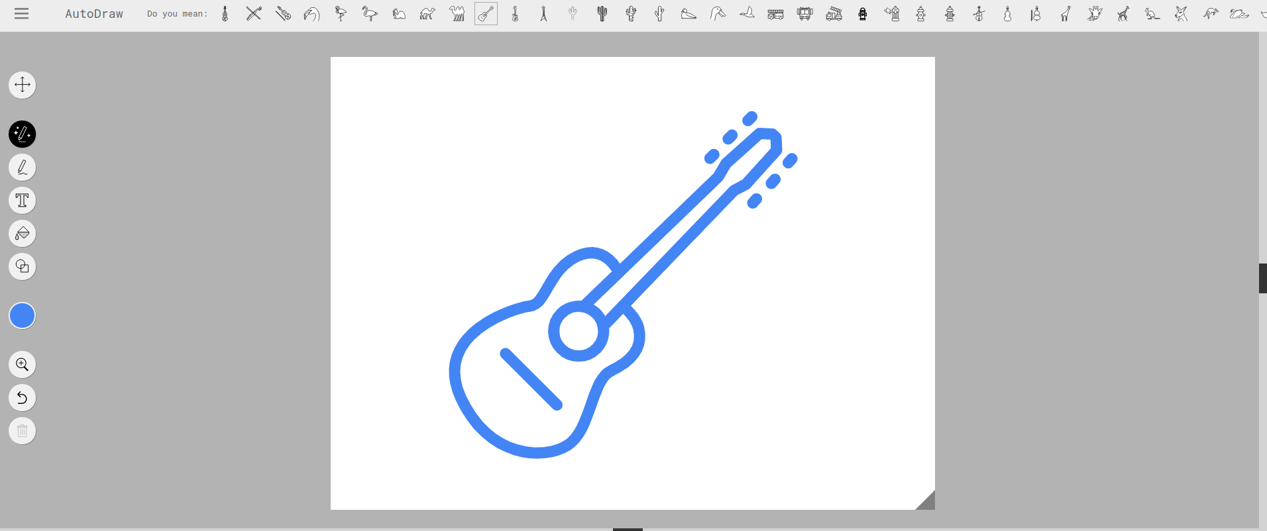Screen dimensions: 1267x531
Task: Choose the highlighted acoustic guitar suggestion
Action: pyautogui.click(x=486, y=13)
